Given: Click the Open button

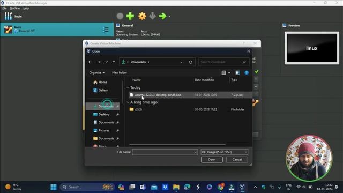Looking at the screenshot, I should (212, 160).
